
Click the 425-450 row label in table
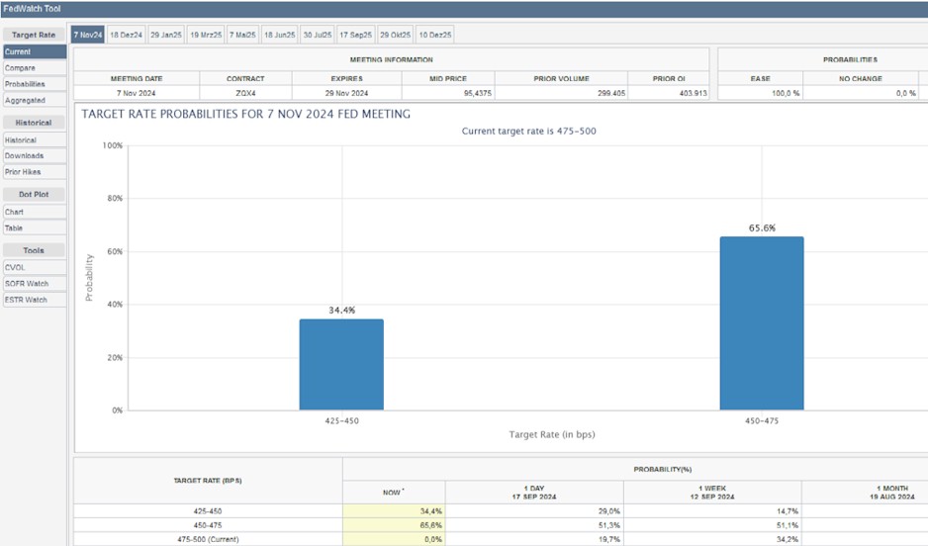(x=208, y=511)
